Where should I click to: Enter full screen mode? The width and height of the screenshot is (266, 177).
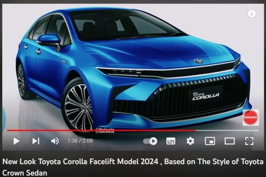249,141
